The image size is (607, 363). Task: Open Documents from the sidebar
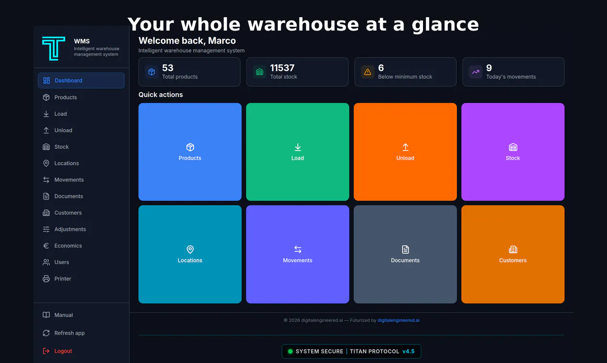[x=81, y=196]
